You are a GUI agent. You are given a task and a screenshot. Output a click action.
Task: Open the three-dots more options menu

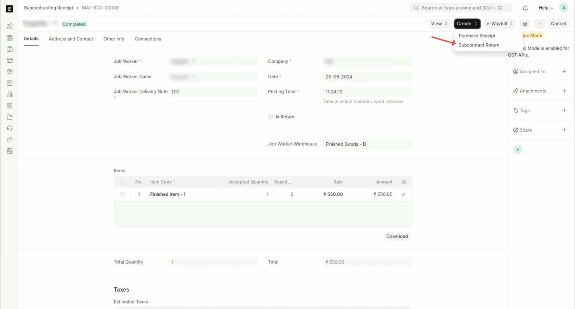click(x=539, y=24)
